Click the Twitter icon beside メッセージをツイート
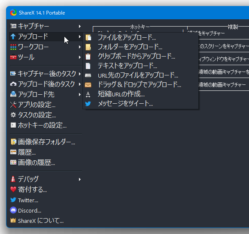Image resolution: width=249 pixels, height=234 pixels. click(x=88, y=104)
